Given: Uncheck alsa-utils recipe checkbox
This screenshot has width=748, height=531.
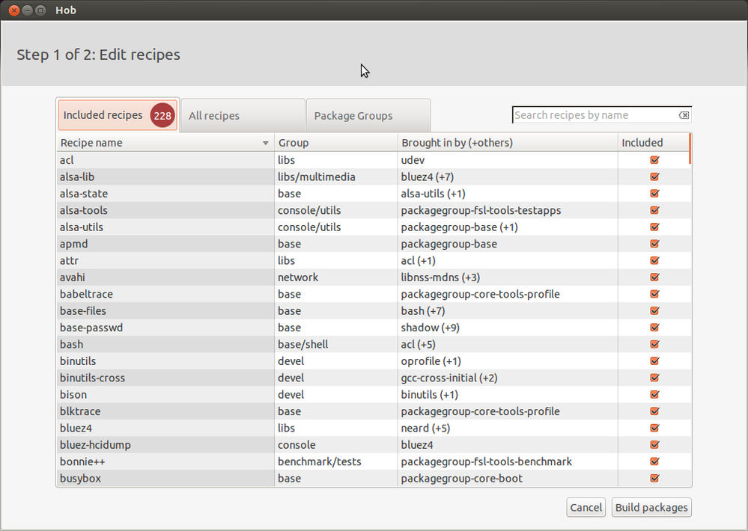Looking at the screenshot, I should pos(654,227).
